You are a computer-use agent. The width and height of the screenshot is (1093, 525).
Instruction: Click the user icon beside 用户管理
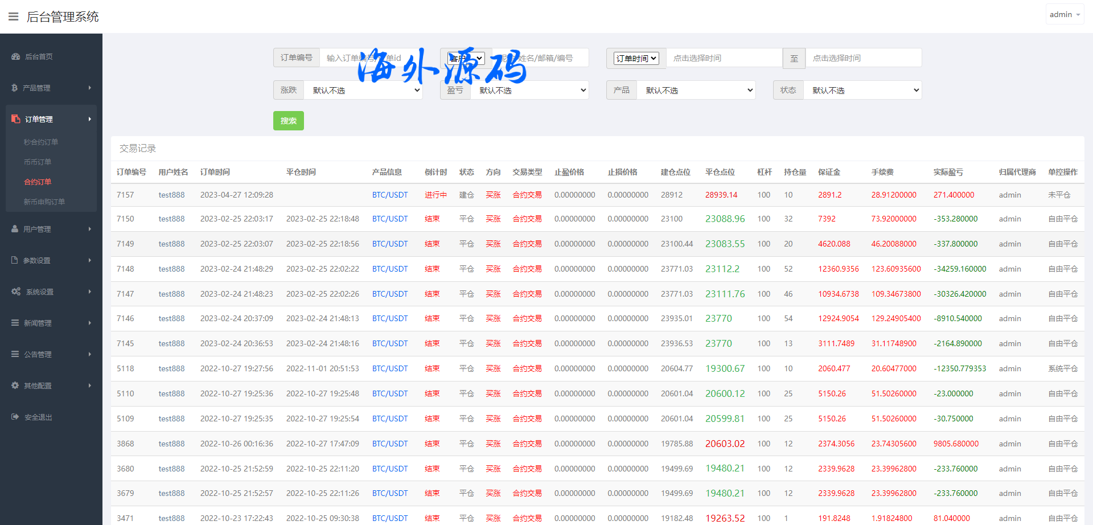(15, 229)
